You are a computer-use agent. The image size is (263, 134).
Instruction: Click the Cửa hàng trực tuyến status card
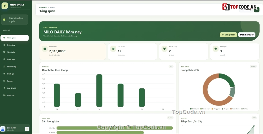click(15, 20)
